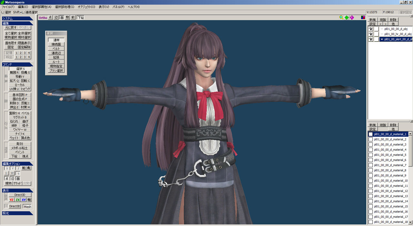Image resolution: width=413 pixels, height=226 pixels.
Task: Click the material_1 color swatch
Action: click(371, 134)
